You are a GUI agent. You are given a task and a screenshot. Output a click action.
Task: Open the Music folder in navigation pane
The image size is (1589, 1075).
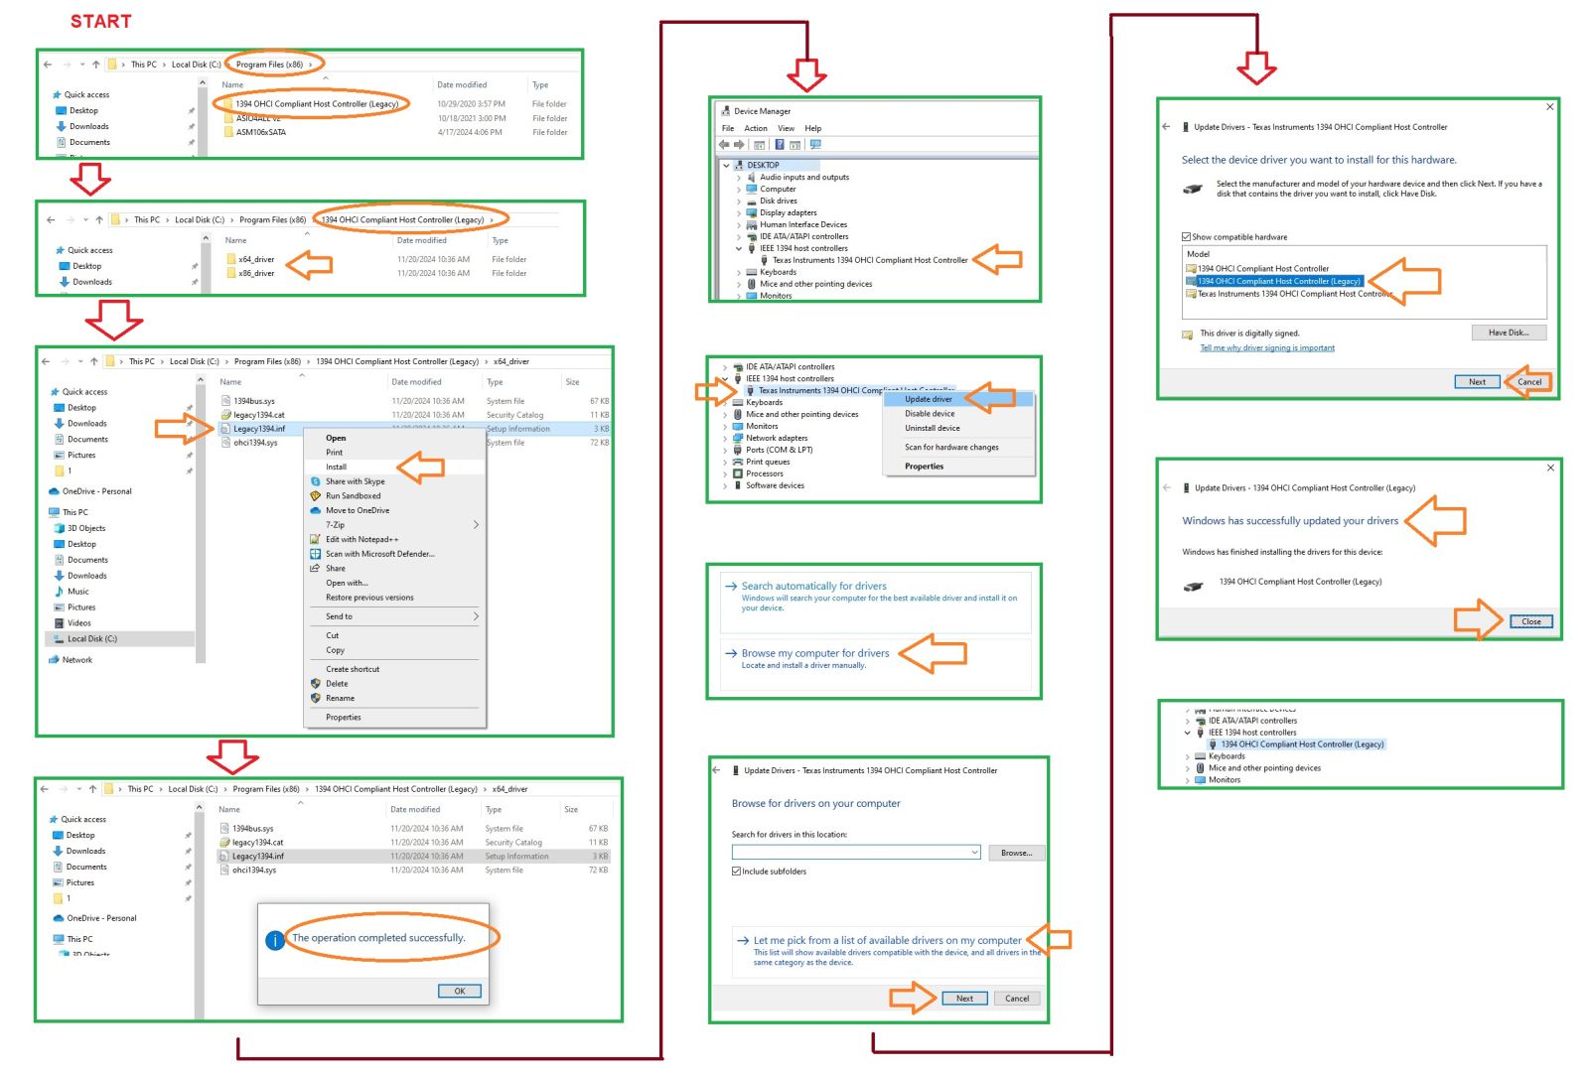click(77, 592)
